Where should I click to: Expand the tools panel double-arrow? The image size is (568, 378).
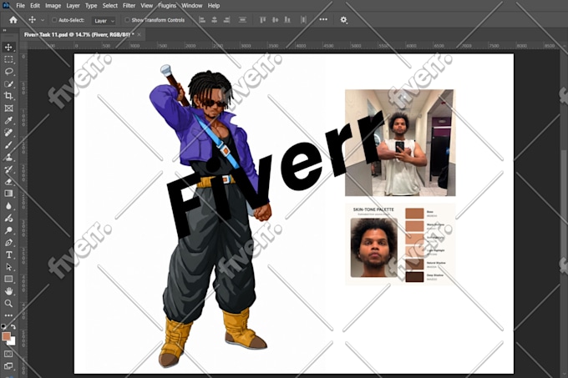(4, 30)
